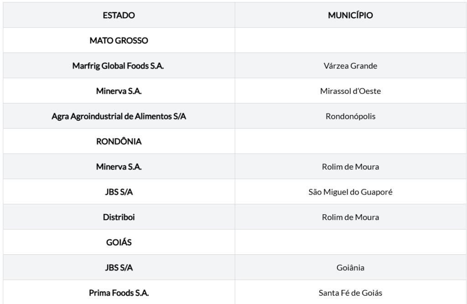
Task: Click JBS S/A in São Miguel row
Action: pos(119,192)
